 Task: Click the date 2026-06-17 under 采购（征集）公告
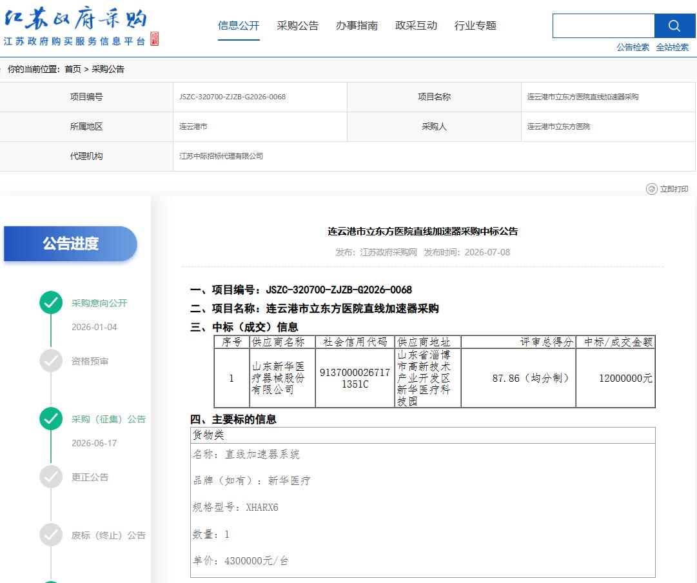[94, 443]
